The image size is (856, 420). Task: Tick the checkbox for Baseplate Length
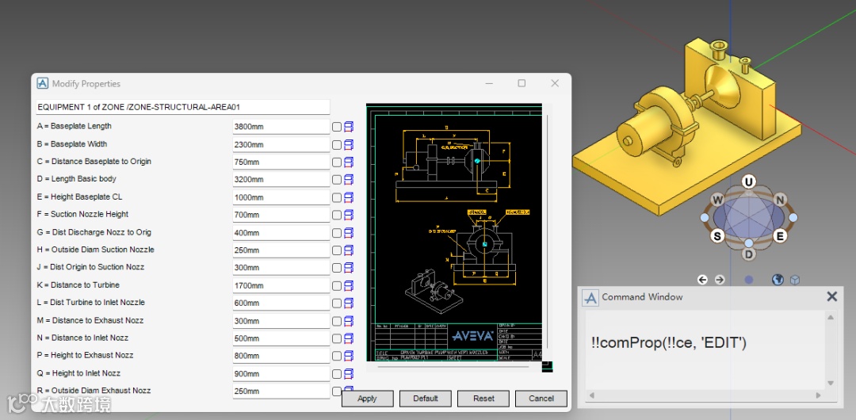point(337,127)
